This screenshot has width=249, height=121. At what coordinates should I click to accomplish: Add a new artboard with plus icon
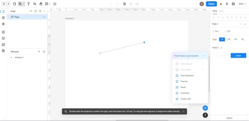coord(39,51)
